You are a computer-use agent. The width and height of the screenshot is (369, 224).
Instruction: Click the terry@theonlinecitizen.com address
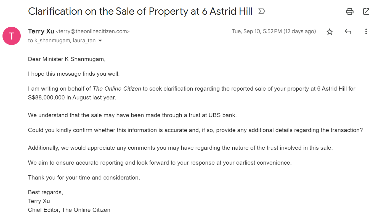click(x=93, y=32)
